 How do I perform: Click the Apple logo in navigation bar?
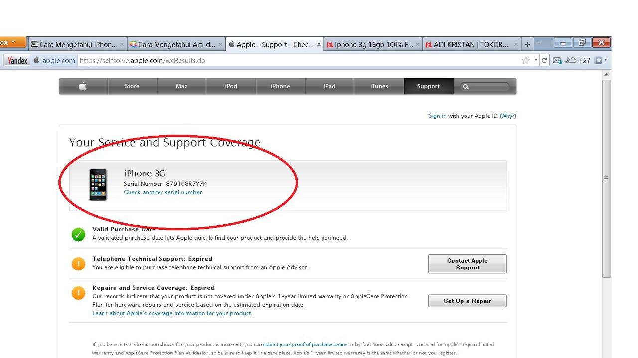[83, 86]
